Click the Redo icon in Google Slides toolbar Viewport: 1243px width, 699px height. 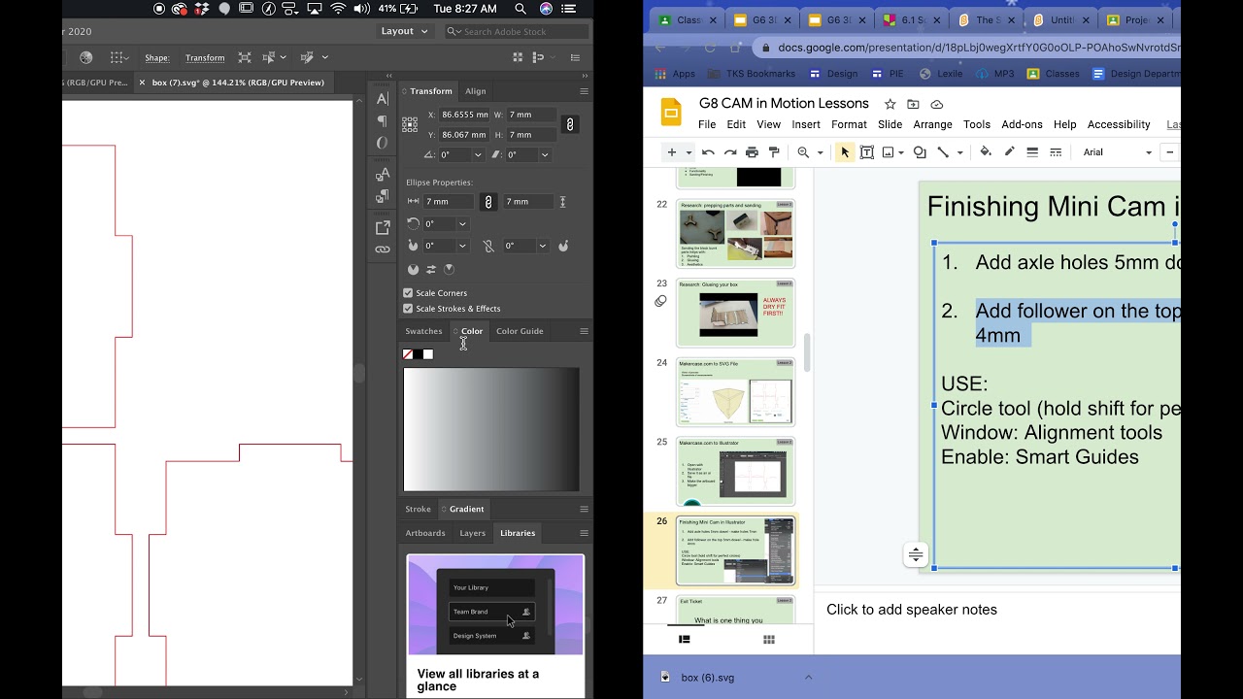(730, 152)
